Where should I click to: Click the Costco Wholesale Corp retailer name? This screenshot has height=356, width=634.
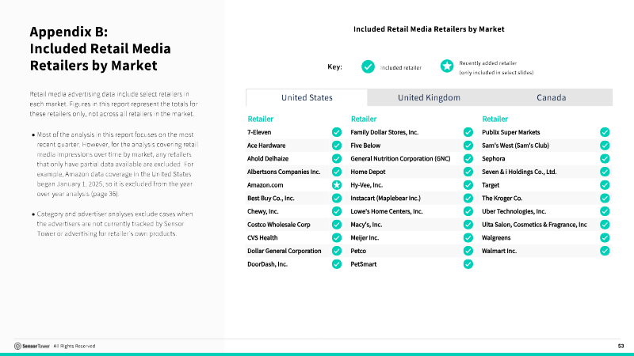pos(279,225)
